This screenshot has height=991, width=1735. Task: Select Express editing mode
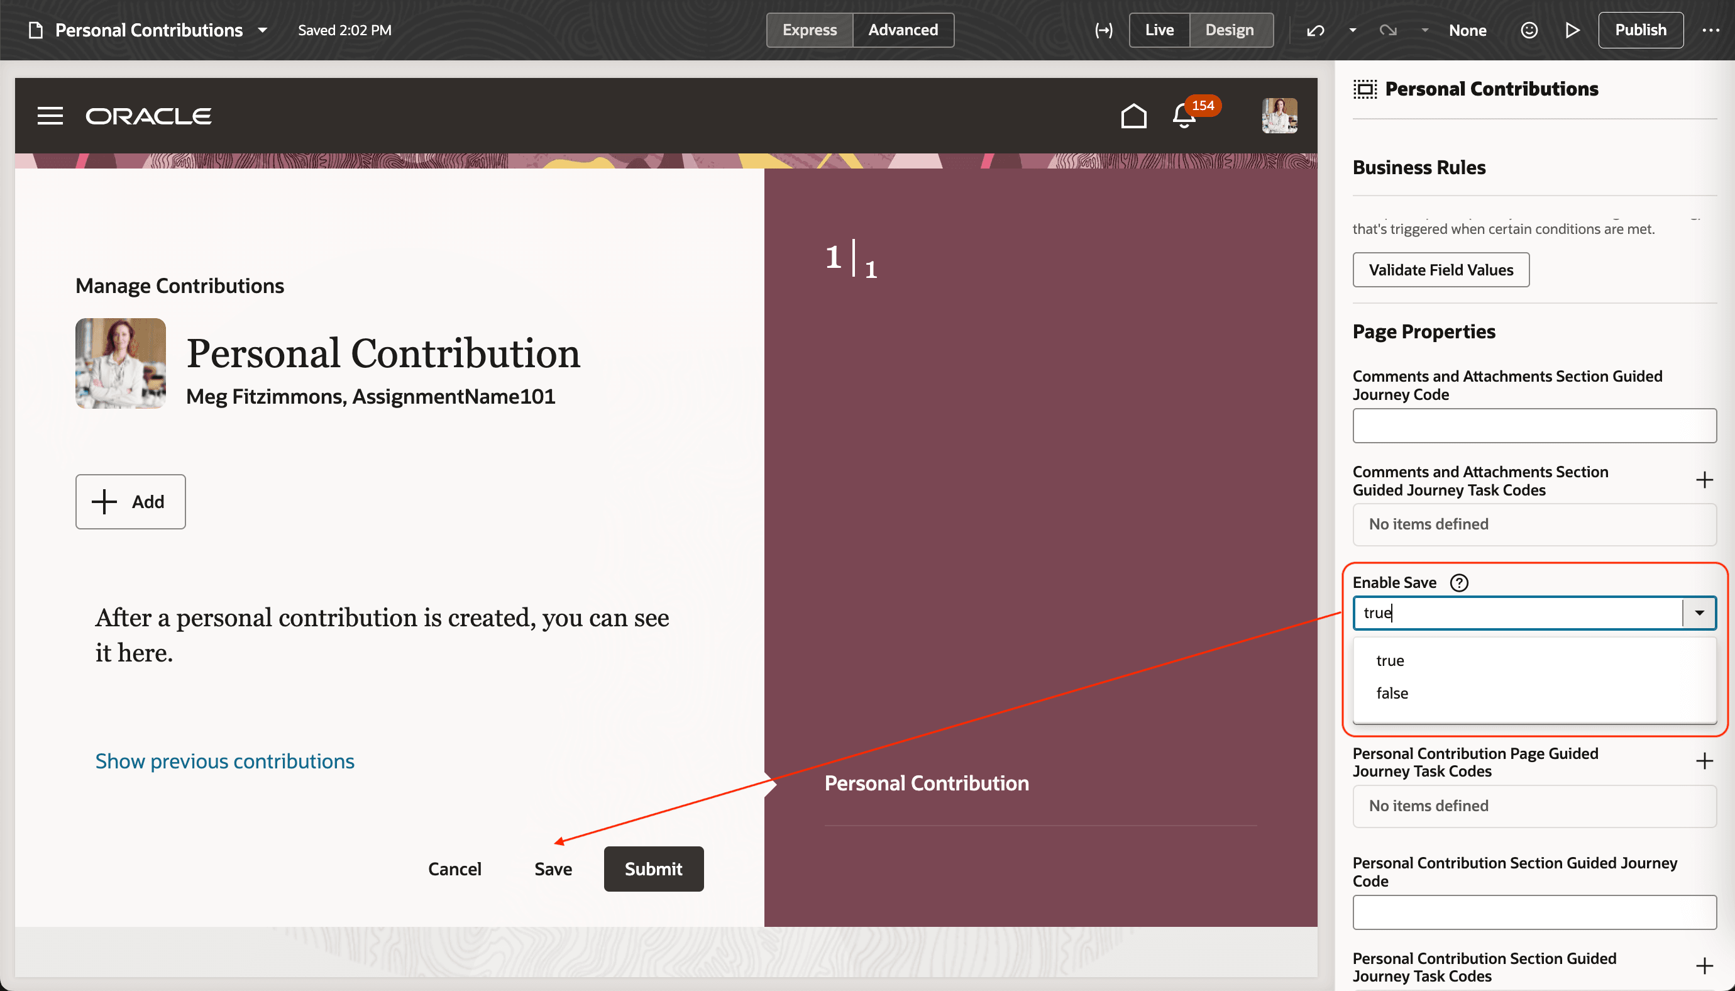click(x=809, y=30)
